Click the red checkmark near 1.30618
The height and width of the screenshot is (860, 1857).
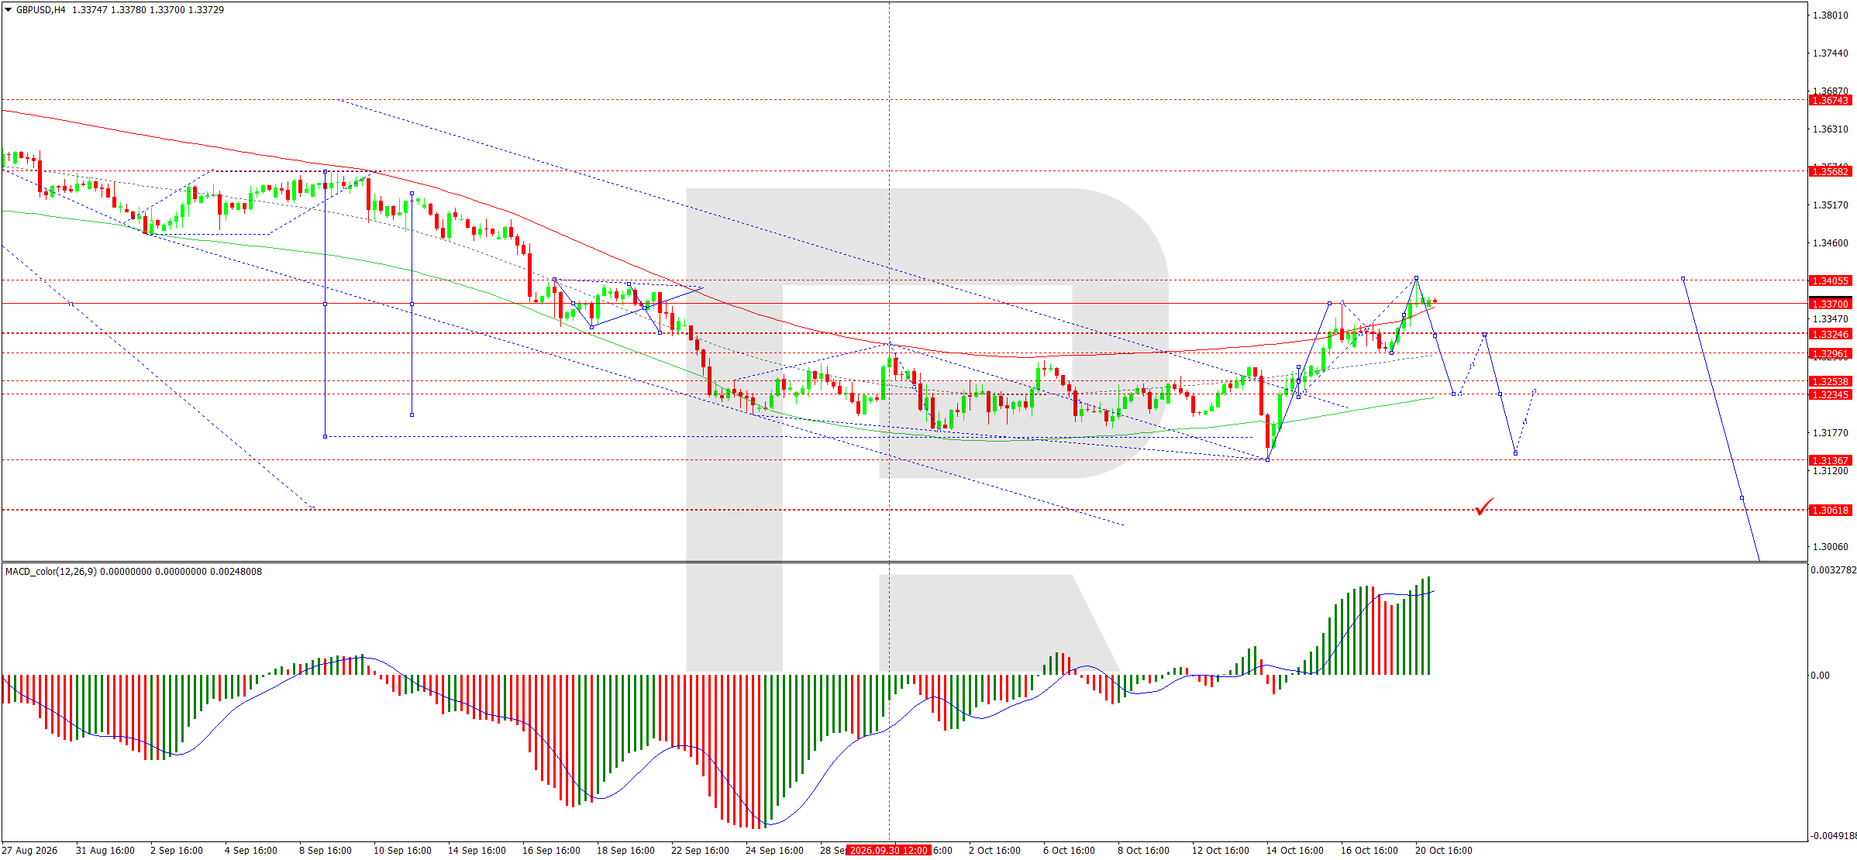coord(1484,507)
